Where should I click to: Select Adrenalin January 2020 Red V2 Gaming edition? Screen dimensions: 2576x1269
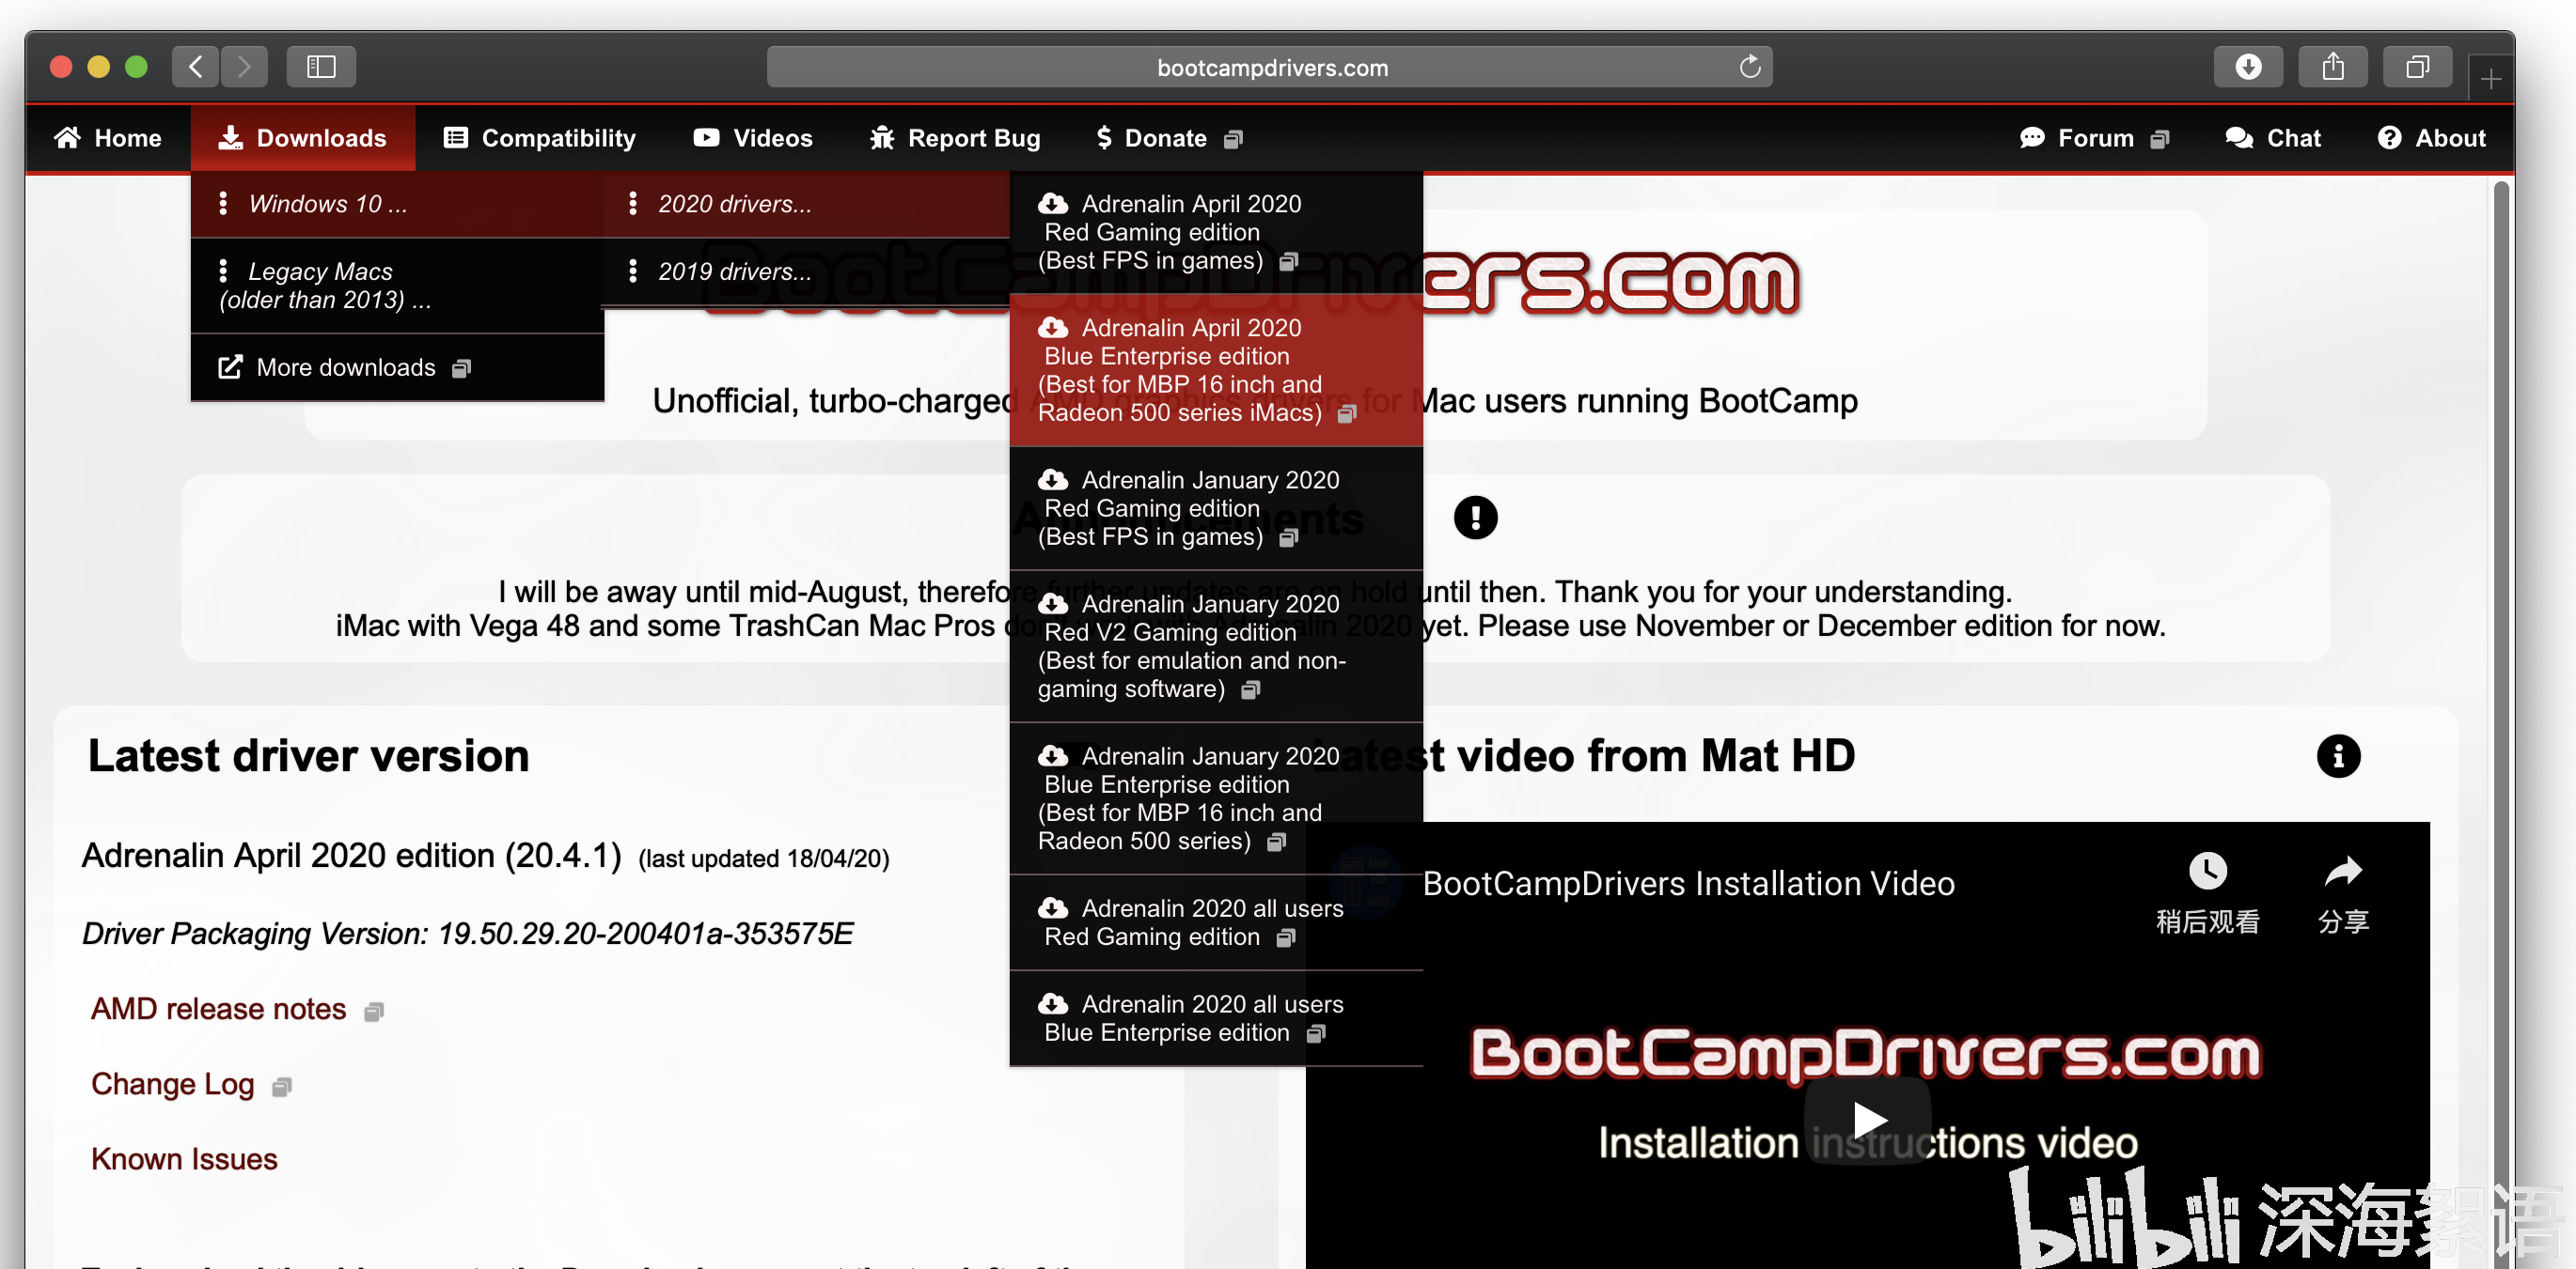click(1216, 646)
